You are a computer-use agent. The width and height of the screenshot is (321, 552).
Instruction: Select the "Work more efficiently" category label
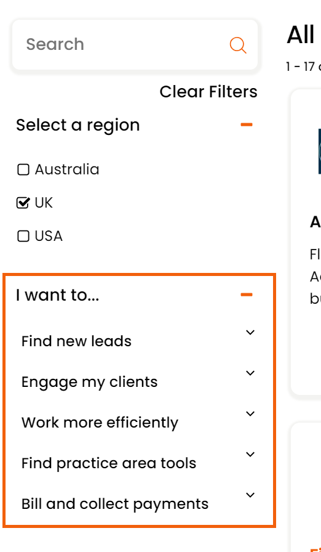(x=100, y=423)
